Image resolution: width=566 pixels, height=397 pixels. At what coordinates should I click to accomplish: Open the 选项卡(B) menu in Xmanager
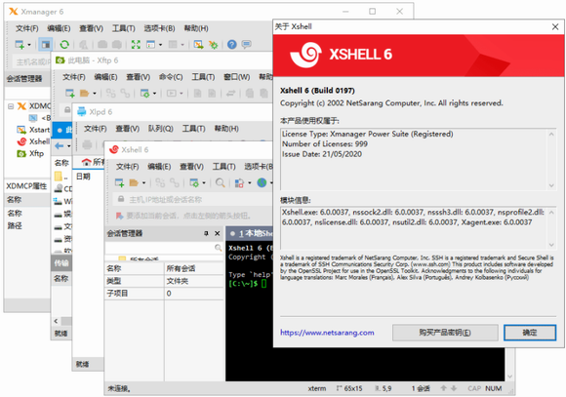[x=159, y=28]
